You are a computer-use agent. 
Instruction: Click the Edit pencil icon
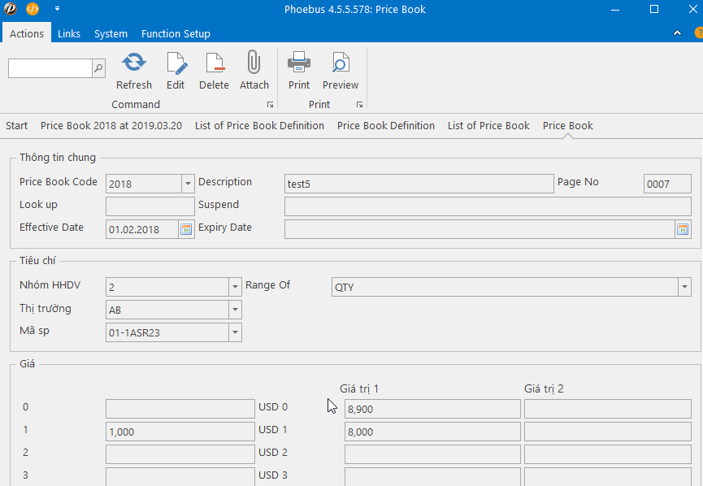point(176,63)
